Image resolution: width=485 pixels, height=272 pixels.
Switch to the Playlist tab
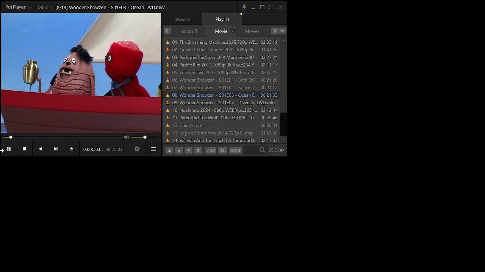coord(222,19)
